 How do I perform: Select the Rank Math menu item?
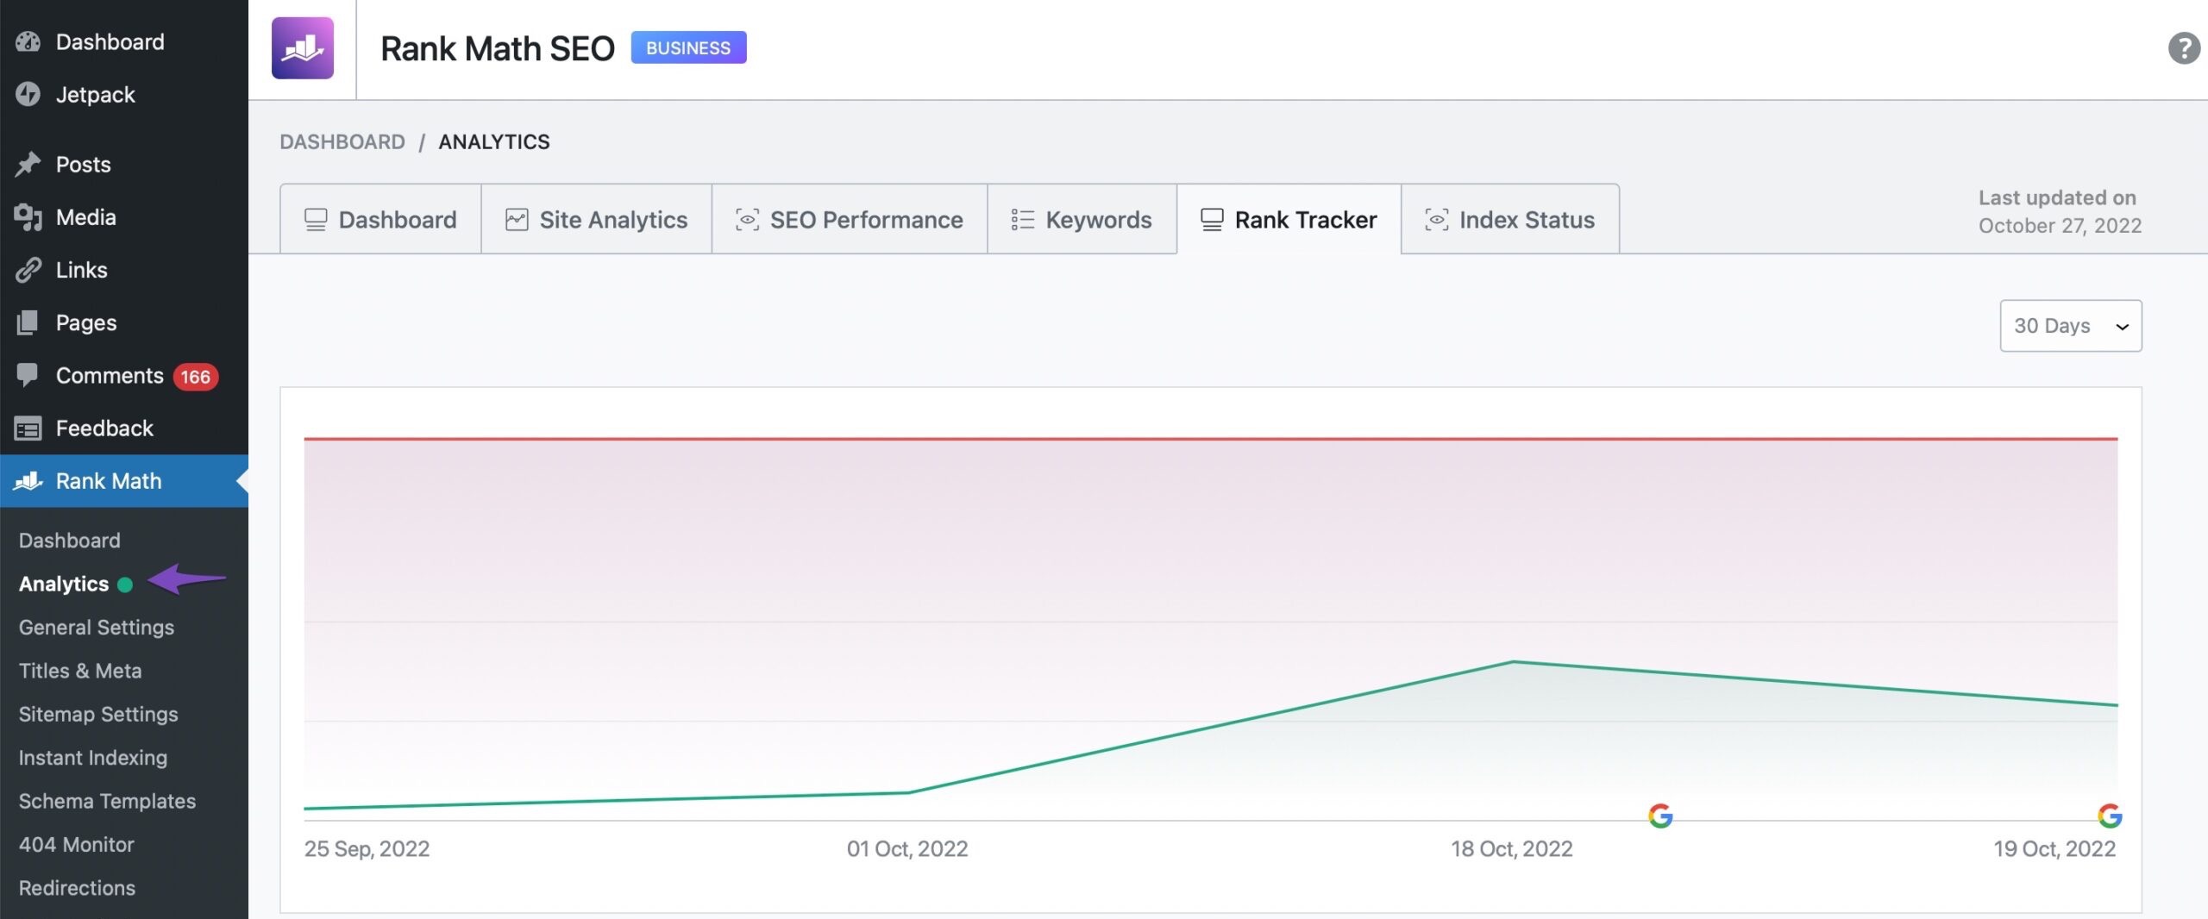(x=124, y=481)
